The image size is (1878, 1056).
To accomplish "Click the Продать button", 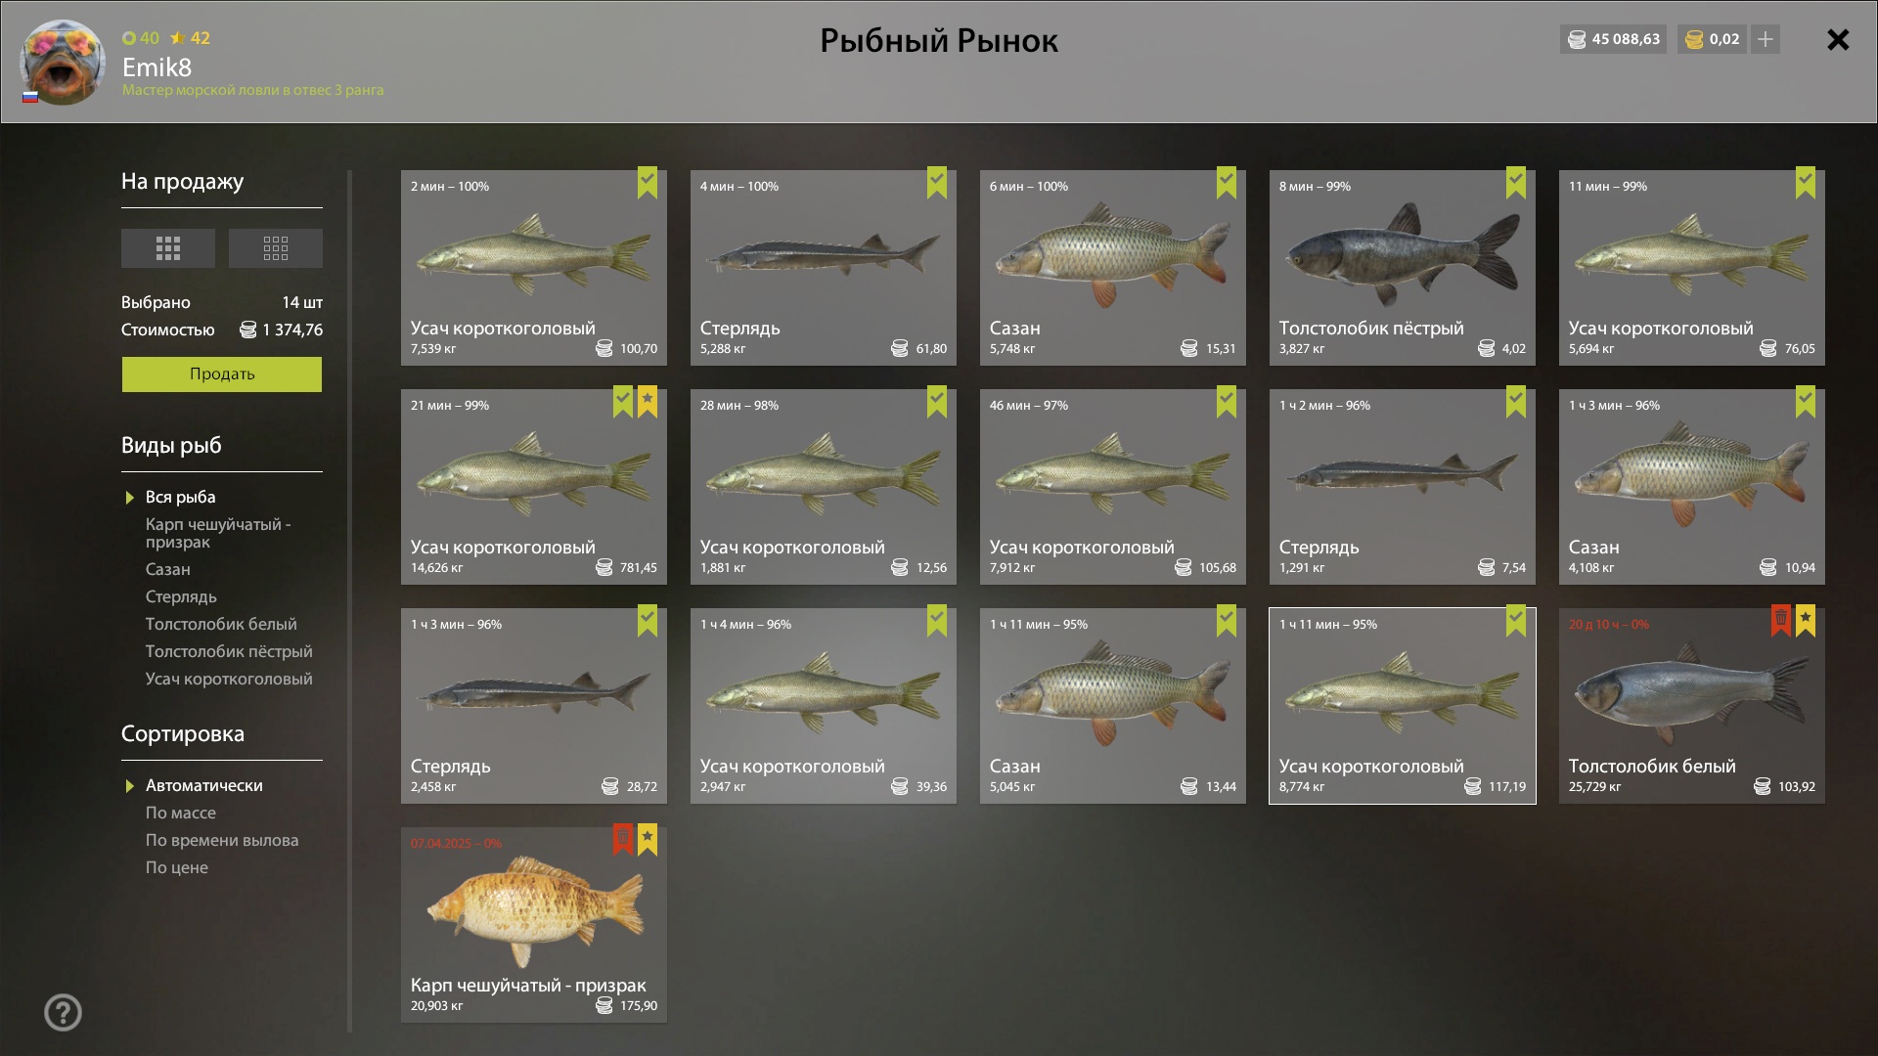I will pyautogui.click(x=222, y=374).
